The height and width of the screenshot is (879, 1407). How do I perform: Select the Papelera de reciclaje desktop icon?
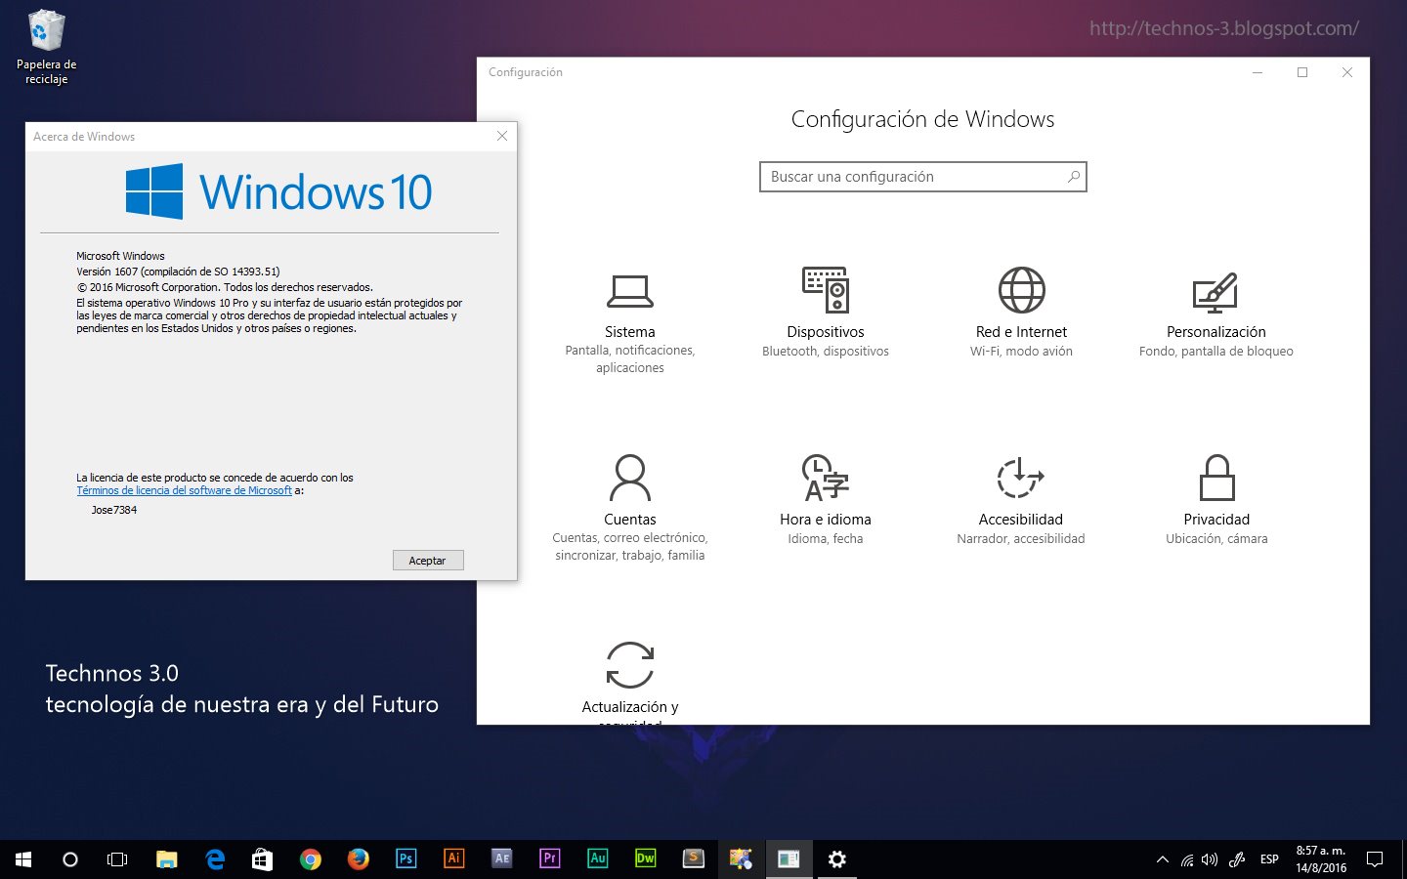pyautogui.click(x=46, y=47)
